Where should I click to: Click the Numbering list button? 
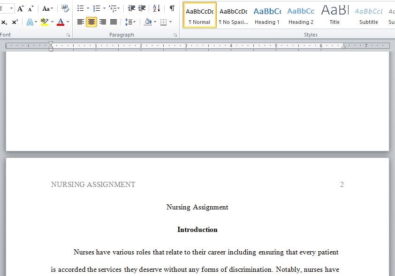[x=97, y=8]
